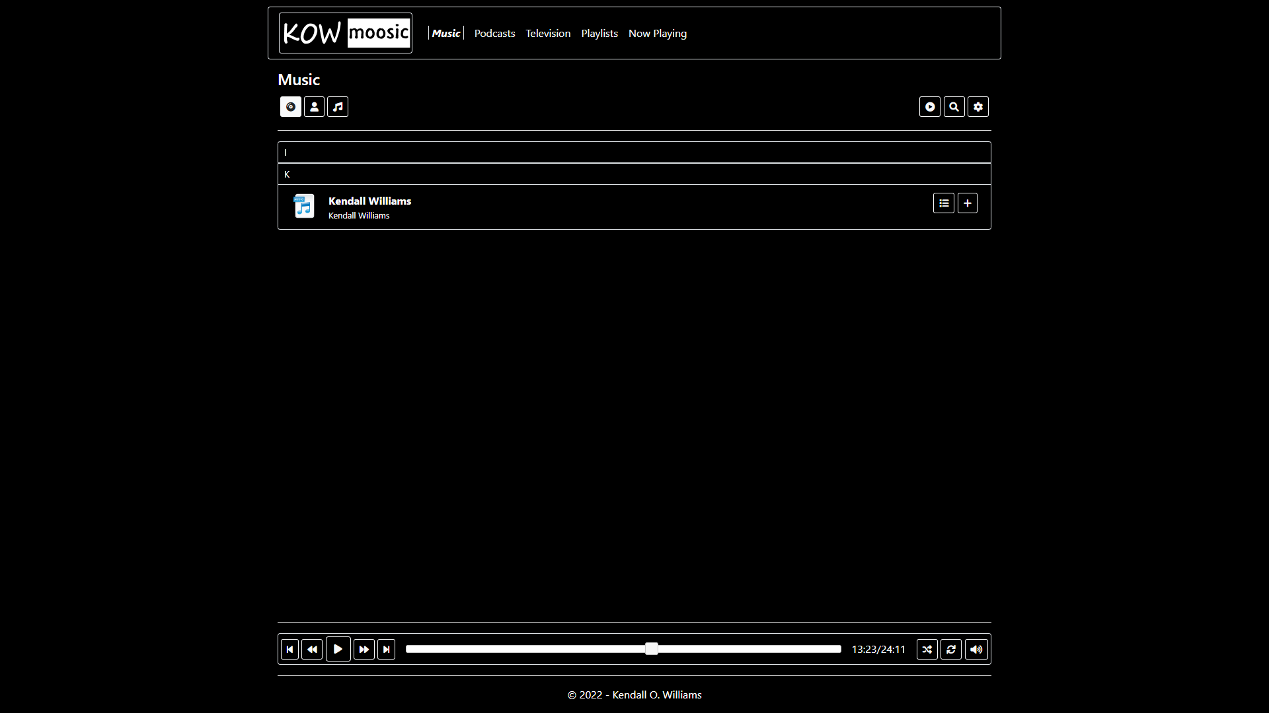This screenshot has height=713, width=1269.
Task: Open Playlists in navigation bar
Action: tap(599, 34)
